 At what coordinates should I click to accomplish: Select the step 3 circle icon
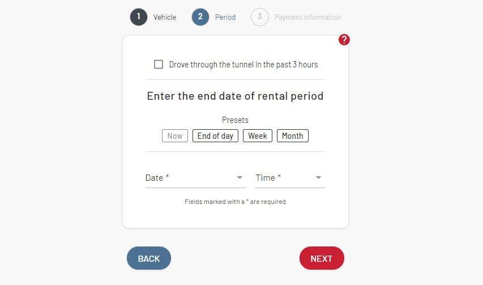click(260, 17)
